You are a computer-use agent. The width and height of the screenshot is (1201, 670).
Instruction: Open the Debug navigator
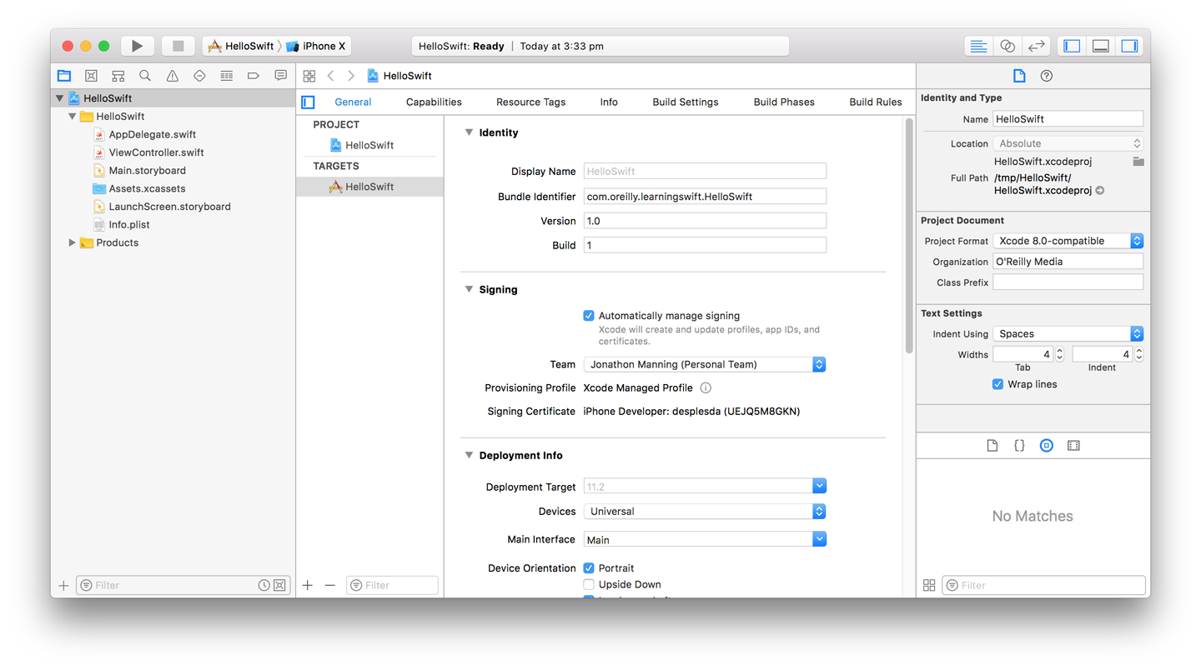(x=226, y=76)
